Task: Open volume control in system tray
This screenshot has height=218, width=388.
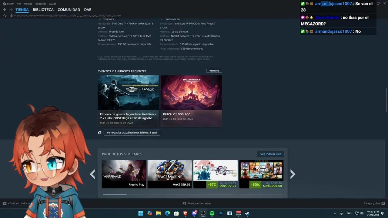Action: (x=362, y=213)
